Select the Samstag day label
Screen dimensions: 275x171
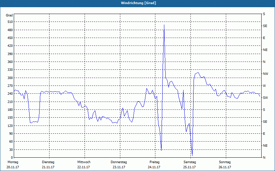click(190, 162)
